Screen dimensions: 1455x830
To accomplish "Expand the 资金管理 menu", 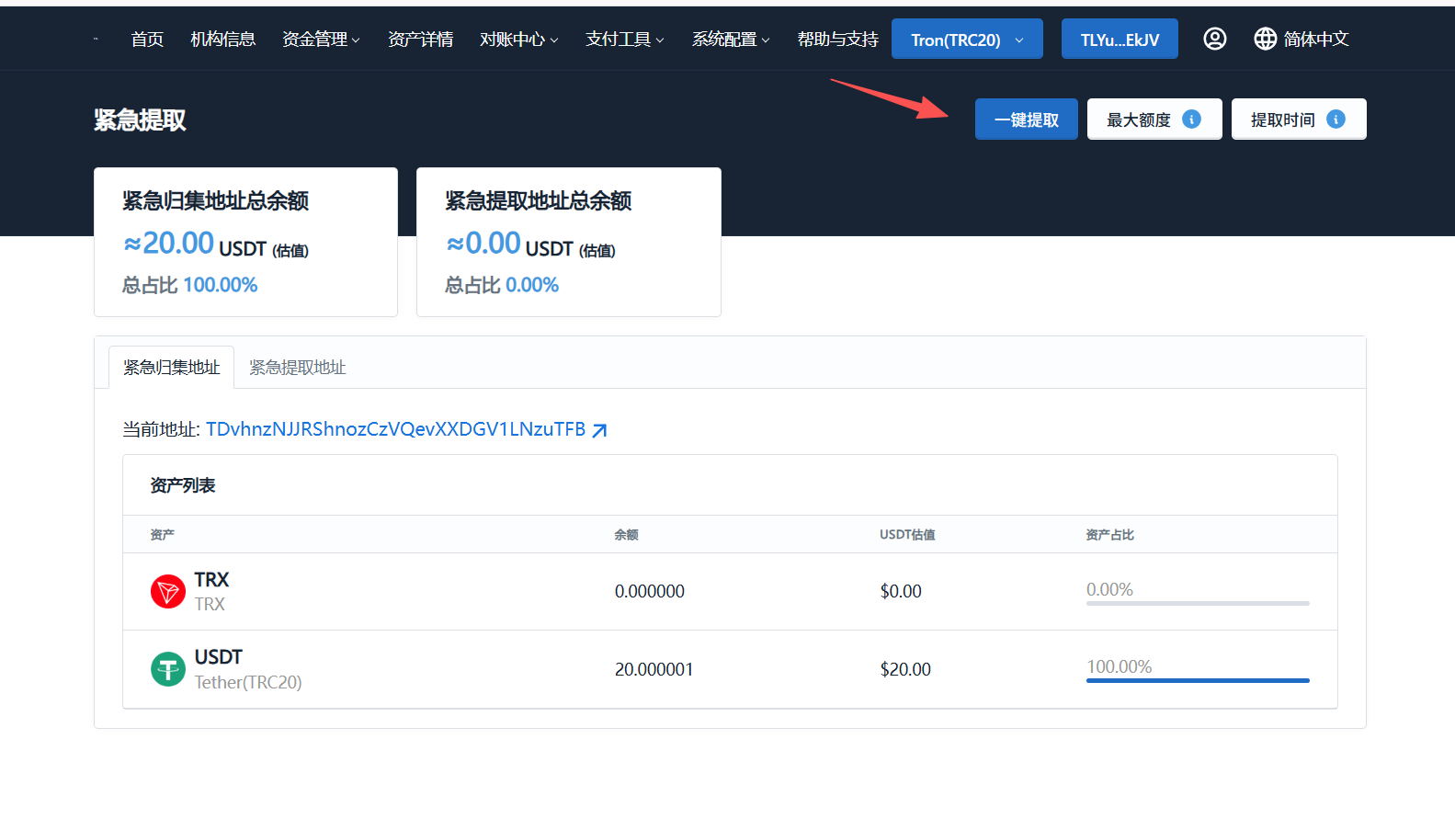I will coord(321,40).
